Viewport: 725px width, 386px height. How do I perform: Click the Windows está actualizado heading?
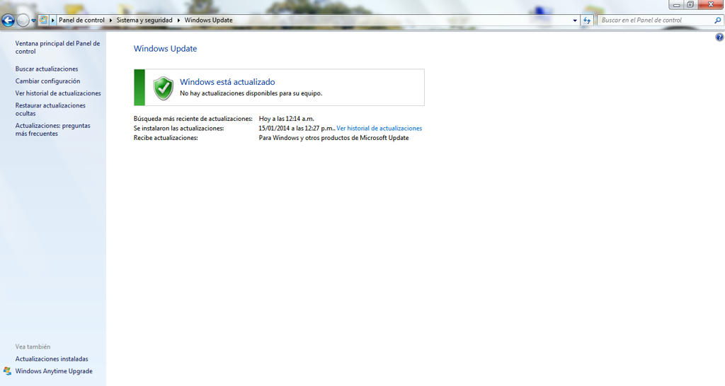tap(227, 82)
